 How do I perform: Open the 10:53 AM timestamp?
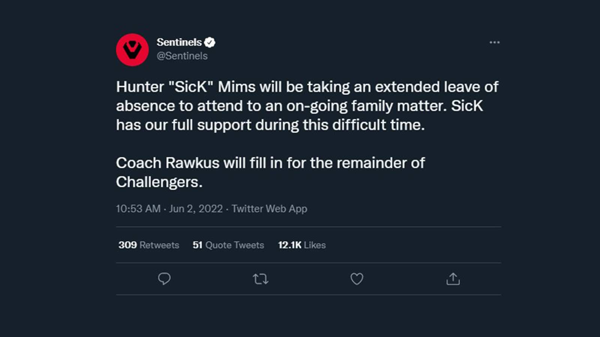pyautogui.click(x=138, y=209)
